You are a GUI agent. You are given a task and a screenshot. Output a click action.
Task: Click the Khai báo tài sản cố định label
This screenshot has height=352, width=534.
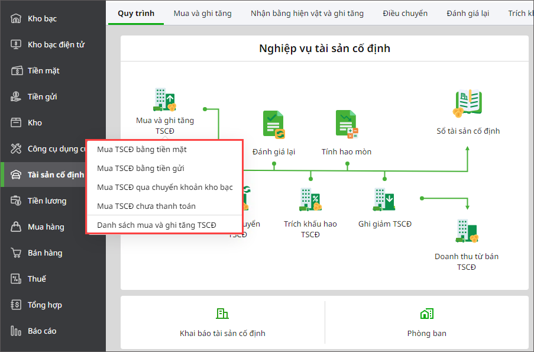(222, 333)
